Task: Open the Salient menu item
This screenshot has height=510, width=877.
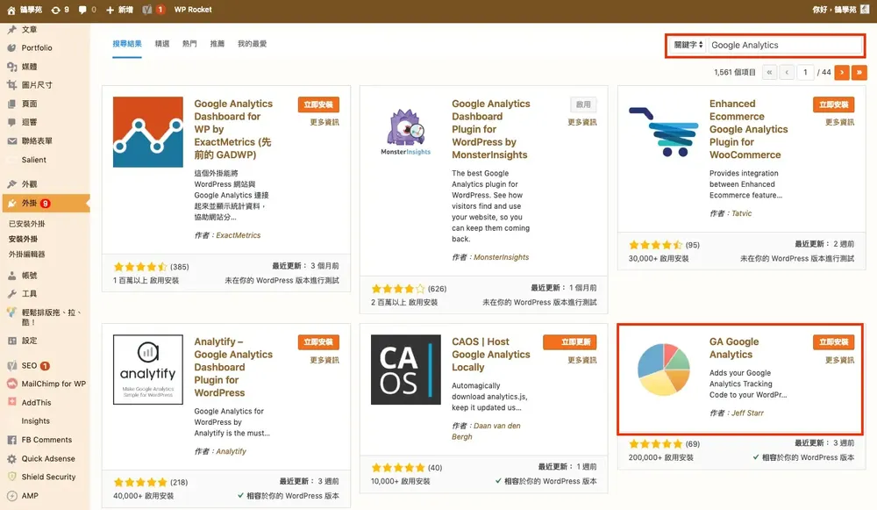Action: point(33,160)
